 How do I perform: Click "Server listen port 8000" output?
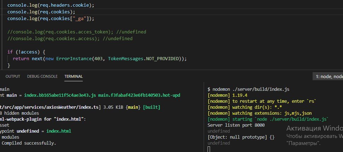[236, 125]
